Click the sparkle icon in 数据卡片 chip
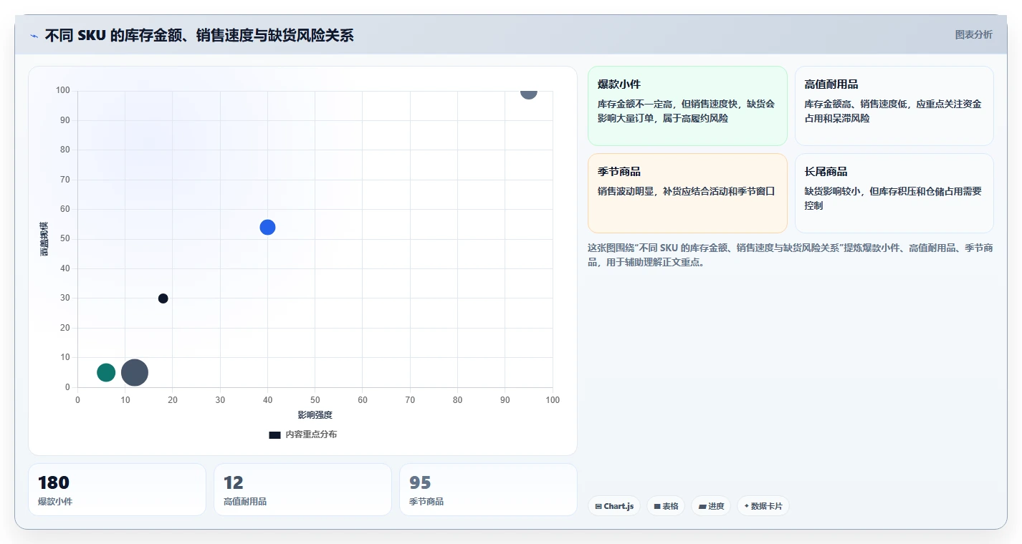 pyautogui.click(x=746, y=506)
